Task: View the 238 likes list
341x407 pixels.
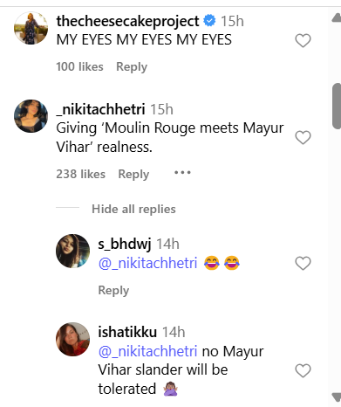Action: [x=80, y=174]
